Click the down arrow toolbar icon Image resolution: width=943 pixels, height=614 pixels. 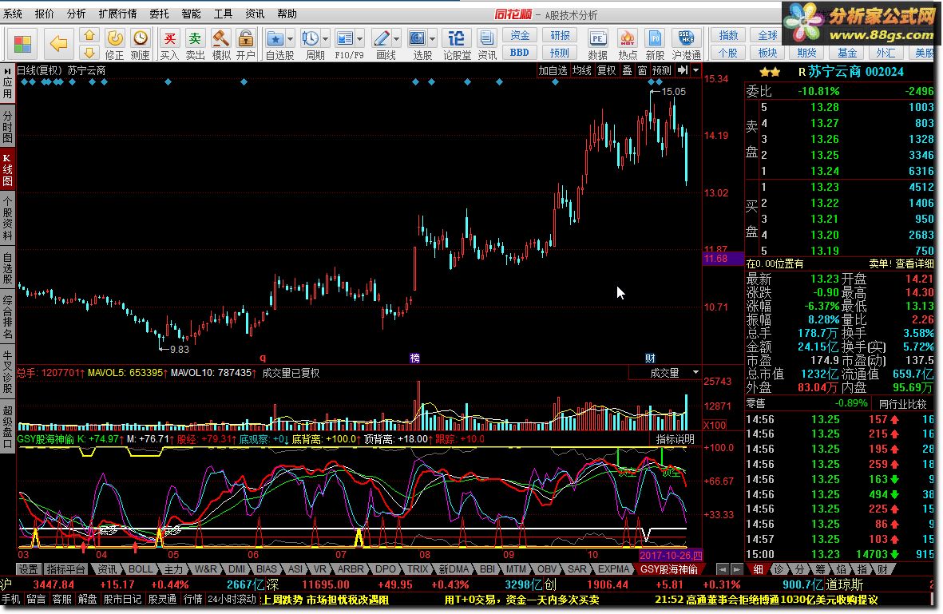pos(89,53)
